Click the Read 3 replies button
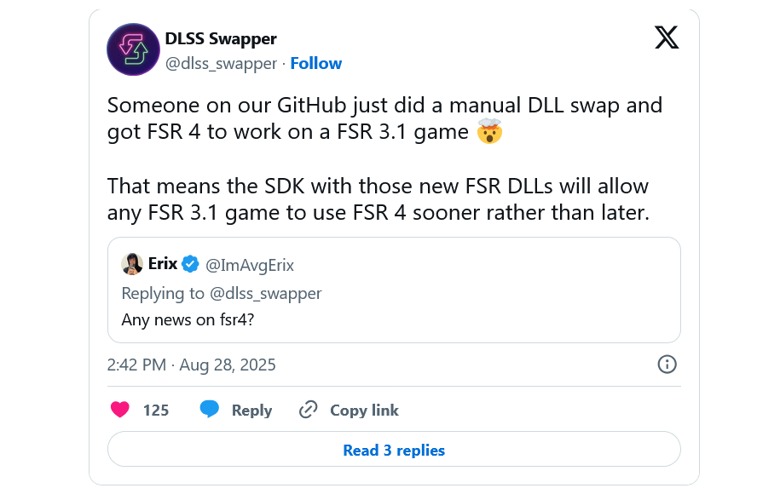 click(x=394, y=450)
